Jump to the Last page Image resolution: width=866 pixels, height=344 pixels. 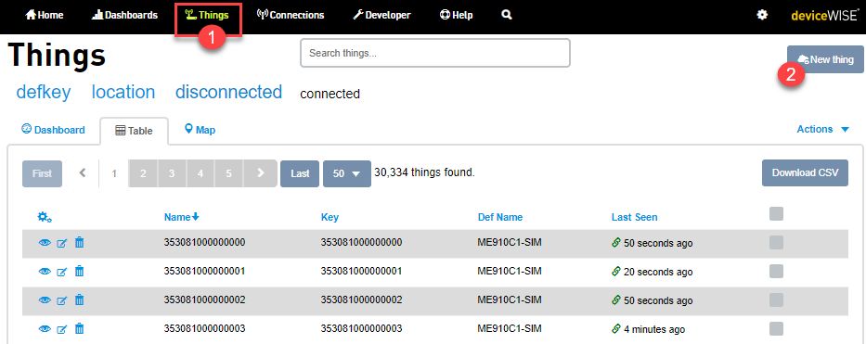[x=300, y=173]
